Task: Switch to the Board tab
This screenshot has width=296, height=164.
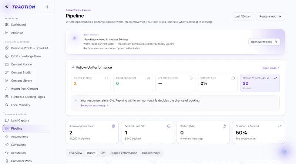Action: point(91,153)
